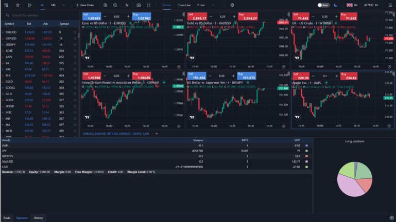This screenshot has height=222, width=396.
Task: Select the M1 timeframe
Action: [x=42, y=5]
